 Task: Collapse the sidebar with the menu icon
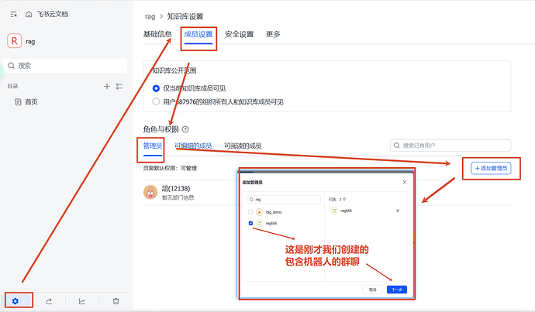[x=14, y=14]
